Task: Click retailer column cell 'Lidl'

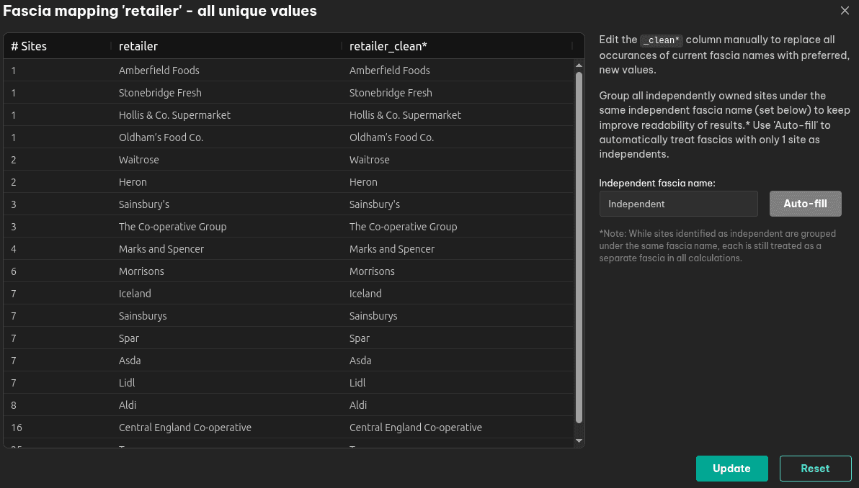Action: pos(226,383)
